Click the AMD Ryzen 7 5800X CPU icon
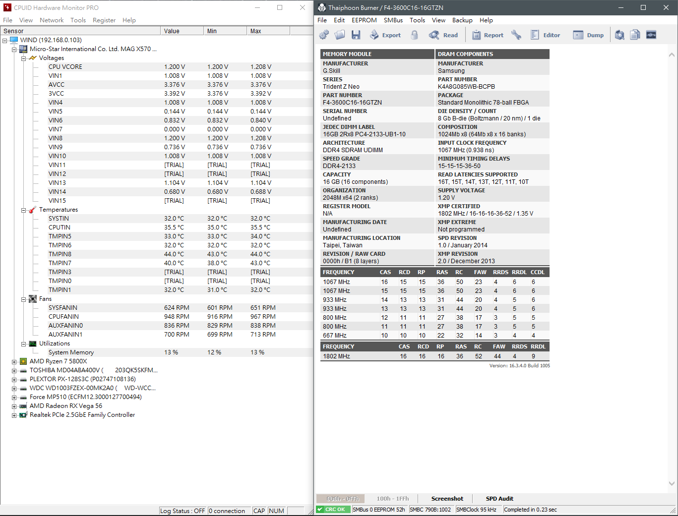The width and height of the screenshot is (678, 516). [x=23, y=361]
